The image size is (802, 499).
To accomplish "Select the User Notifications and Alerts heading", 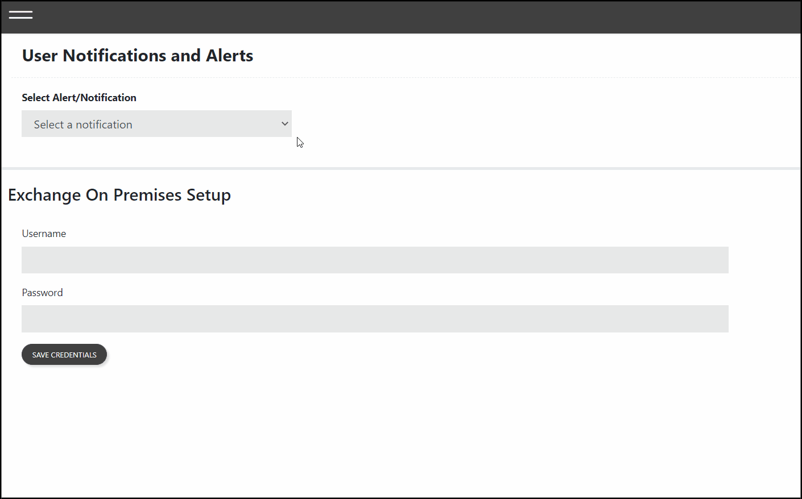I will [138, 56].
